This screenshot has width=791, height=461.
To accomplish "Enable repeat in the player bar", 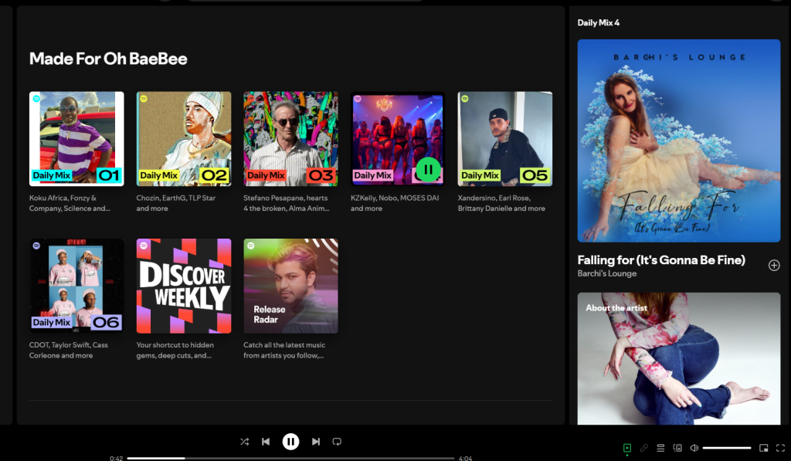I will 337,442.
